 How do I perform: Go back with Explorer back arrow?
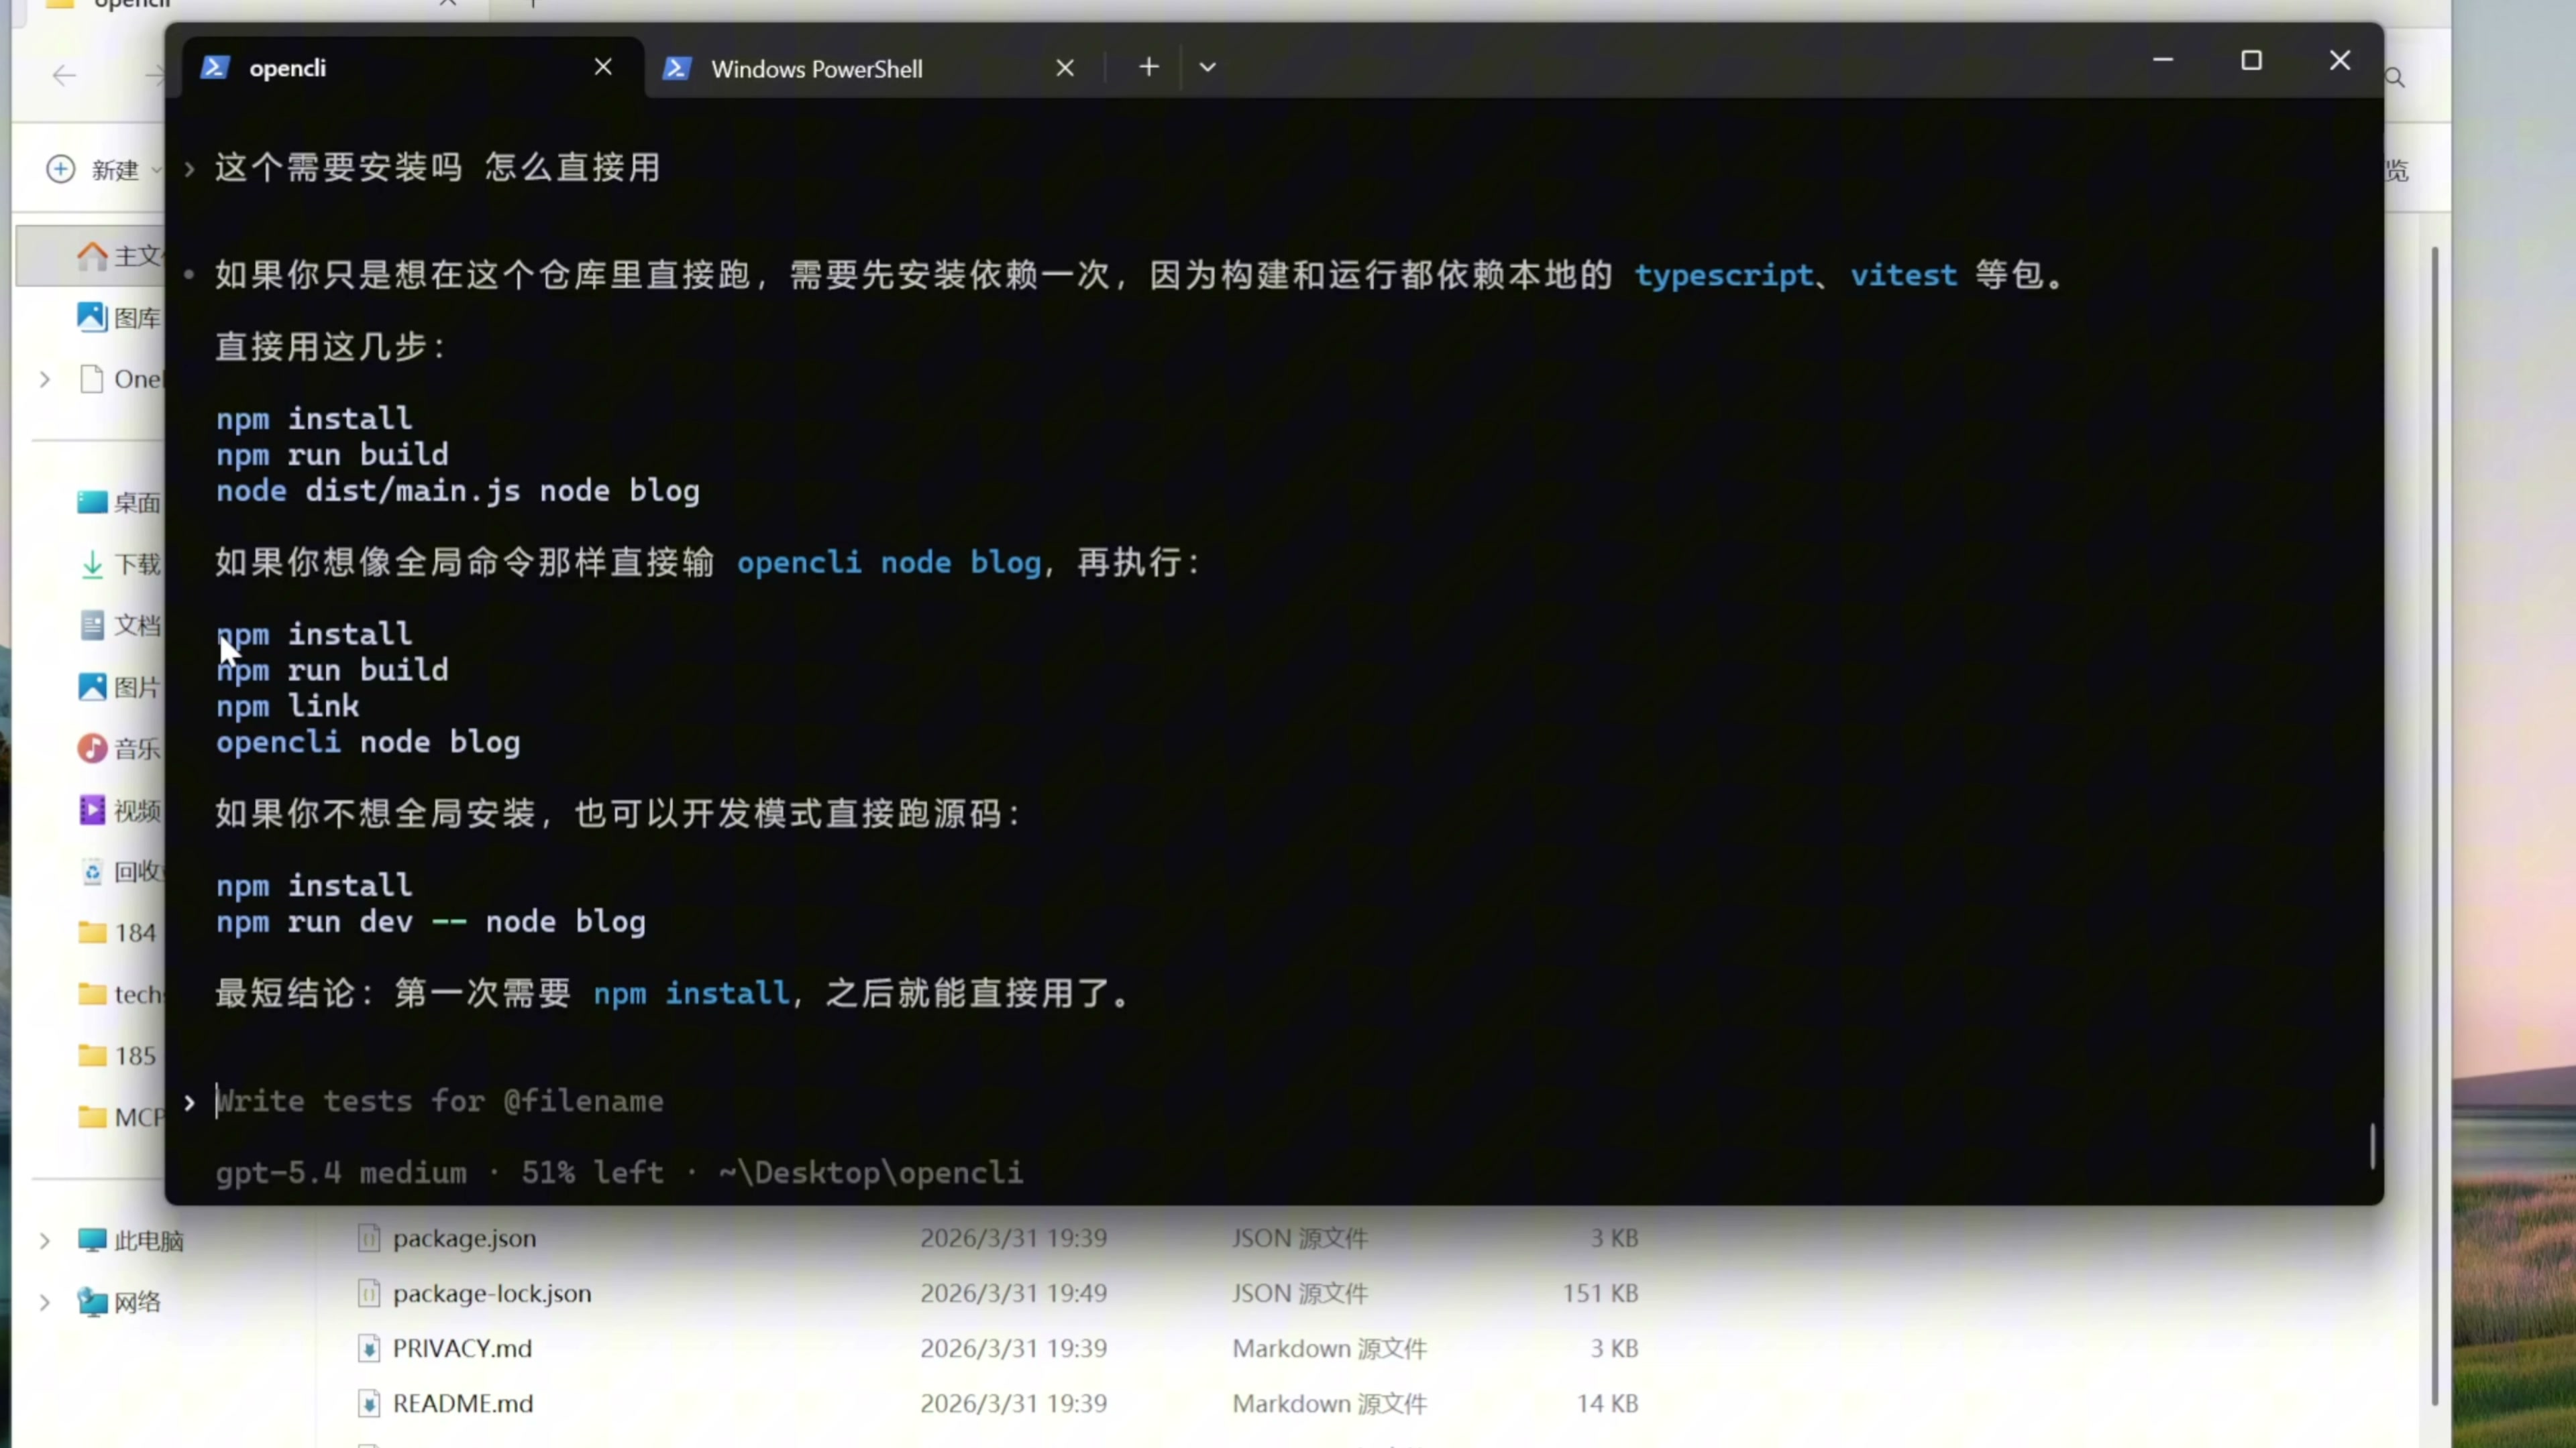coord(64,76)
